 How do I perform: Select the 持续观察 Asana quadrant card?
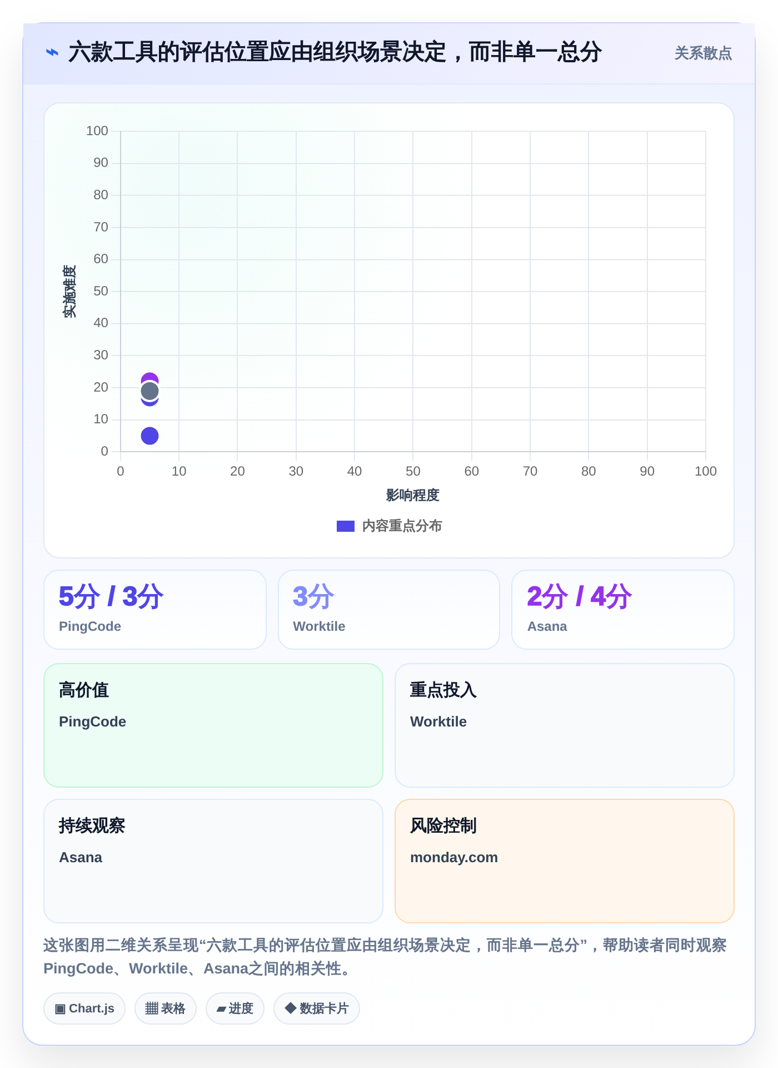click(213, 861)
